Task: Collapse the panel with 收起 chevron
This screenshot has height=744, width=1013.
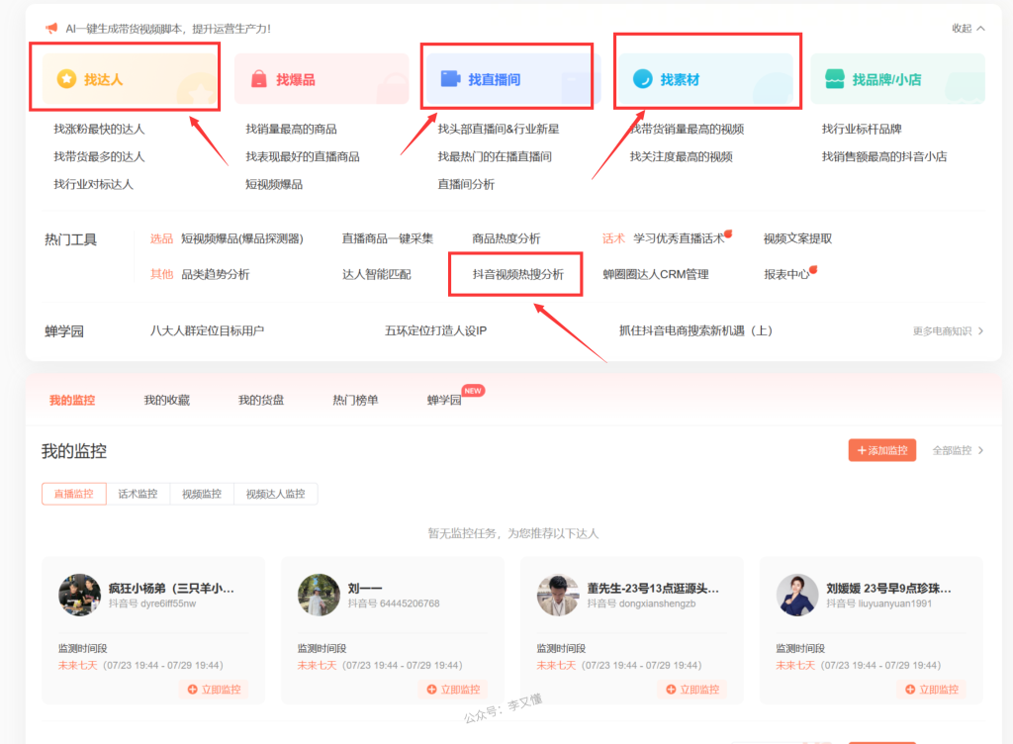Action: click(x=967, y=29)
